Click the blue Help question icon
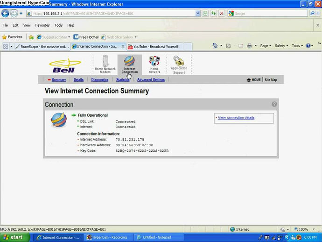Viewport: 322px width, 242px height. [x=308, y=46]
